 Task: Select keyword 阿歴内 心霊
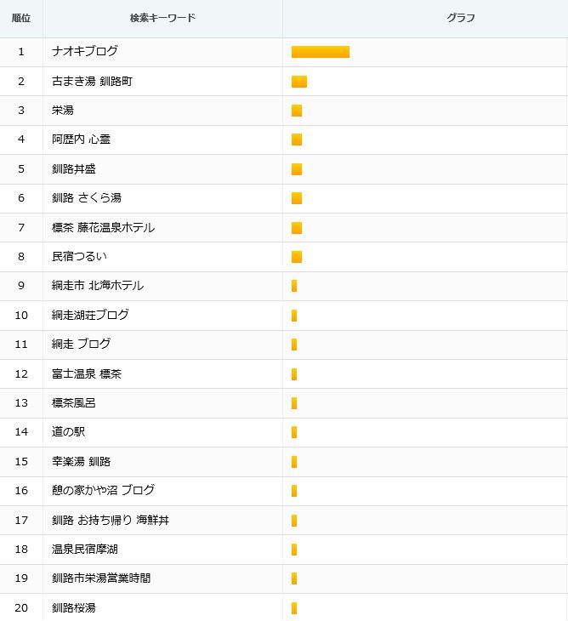(81, 140)
